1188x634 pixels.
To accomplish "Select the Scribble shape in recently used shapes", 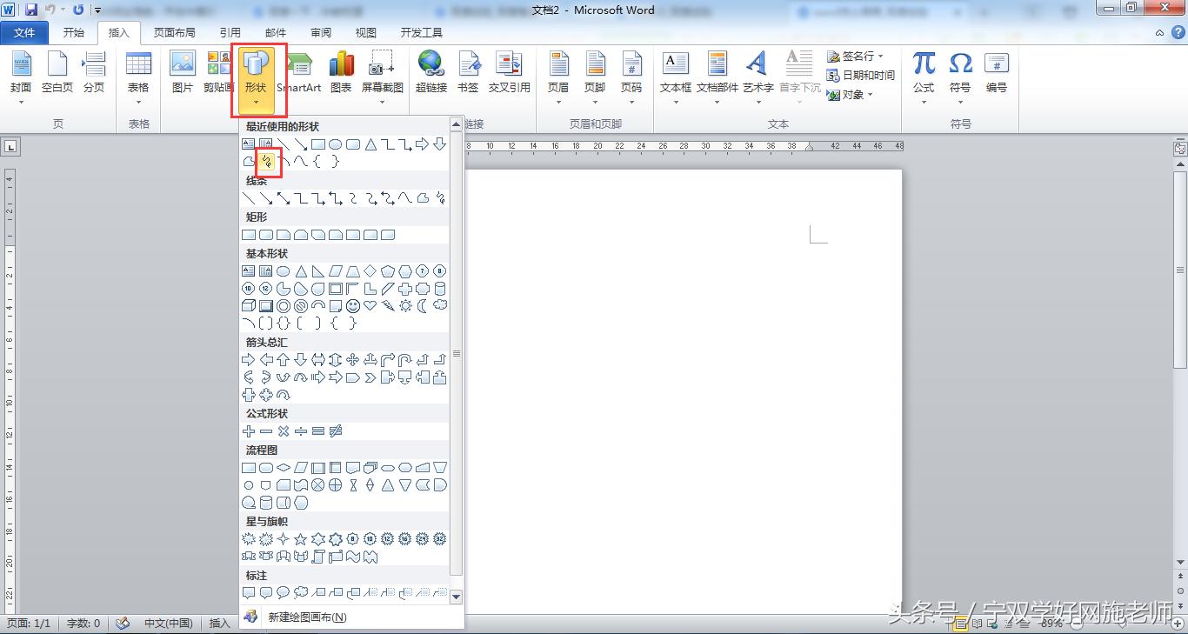I will 267,161.
